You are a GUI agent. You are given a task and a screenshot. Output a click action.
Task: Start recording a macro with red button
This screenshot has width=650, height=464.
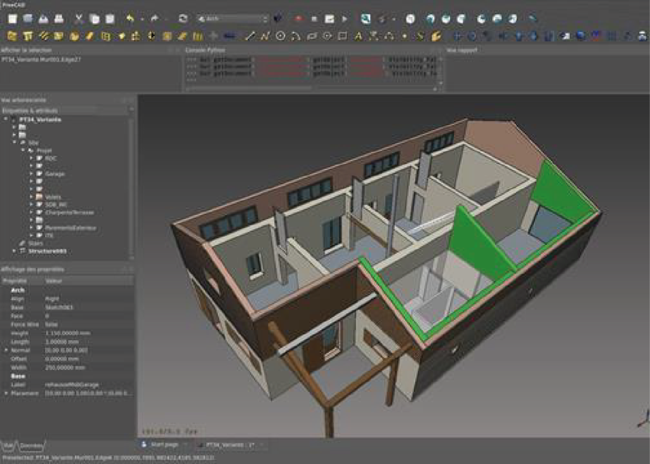[298, 19]
